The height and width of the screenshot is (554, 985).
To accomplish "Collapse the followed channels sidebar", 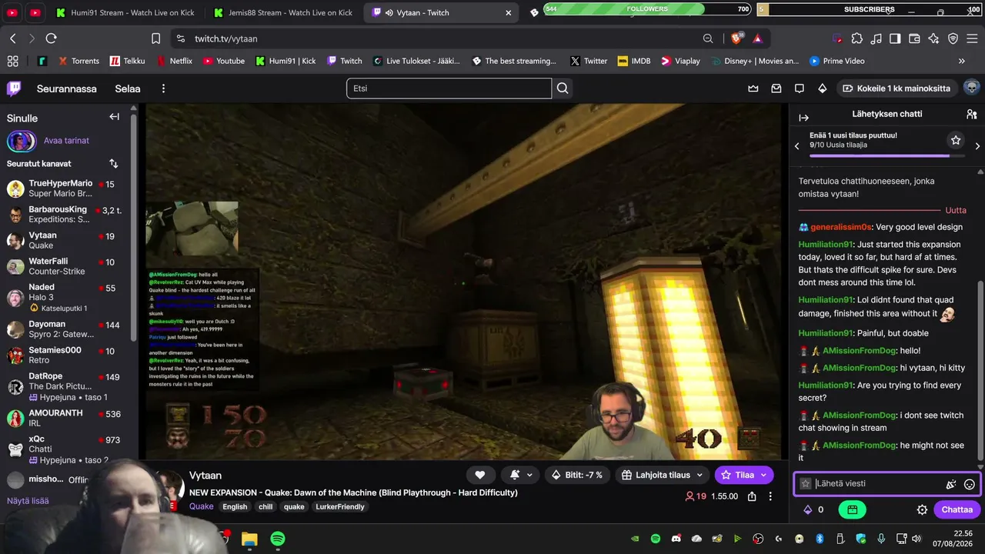I will (x=114, y=117).
